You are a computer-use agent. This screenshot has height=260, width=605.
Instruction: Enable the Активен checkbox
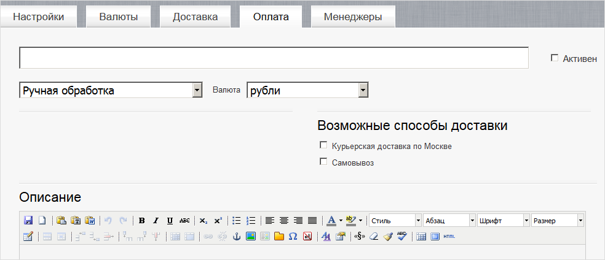tap(555, 58)
